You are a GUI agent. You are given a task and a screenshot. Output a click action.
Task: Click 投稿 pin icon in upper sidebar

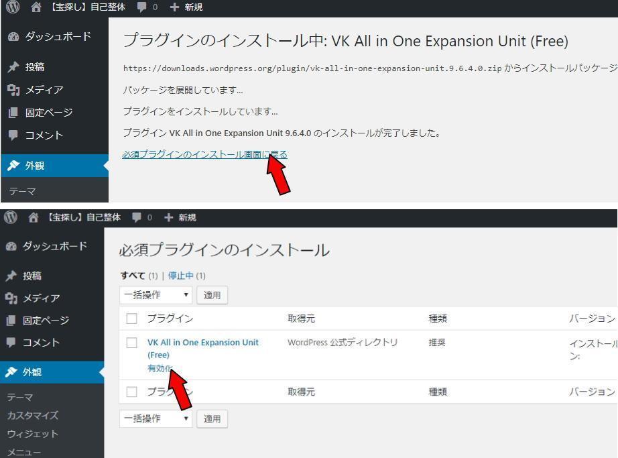13,67
